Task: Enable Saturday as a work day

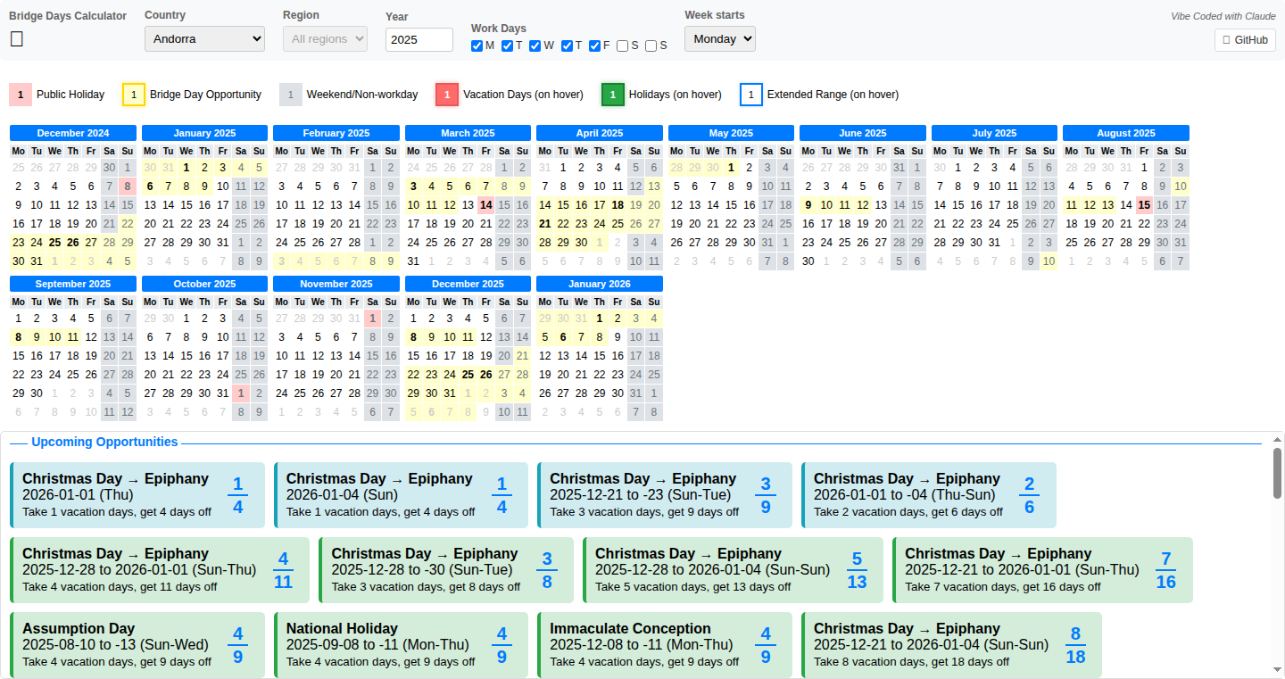Action: click(x=622, y=46)
